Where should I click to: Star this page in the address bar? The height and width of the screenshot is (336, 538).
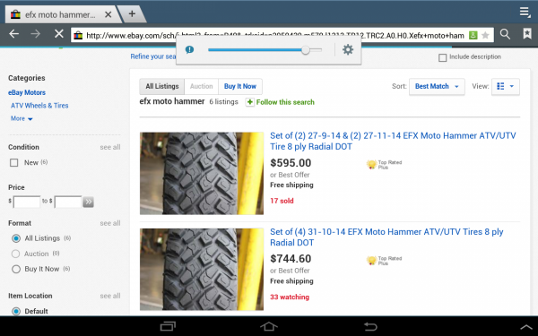(485, 35)
